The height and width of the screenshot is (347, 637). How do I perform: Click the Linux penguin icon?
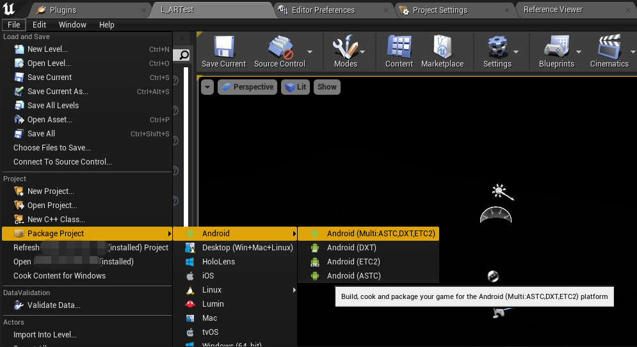pyautogui.click(x=189, y=290)
